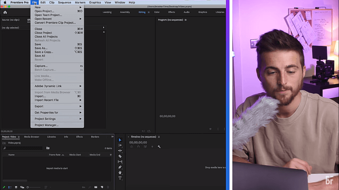This screenshot has width=339, height=190.
Task: Open the Markers panel tab
Action: pyautogui.click(x=95, y=137)
